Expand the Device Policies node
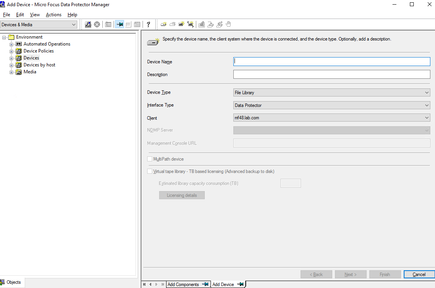Image resolution: width=435 pixels, height=288 pixels. tap(11, 51)
